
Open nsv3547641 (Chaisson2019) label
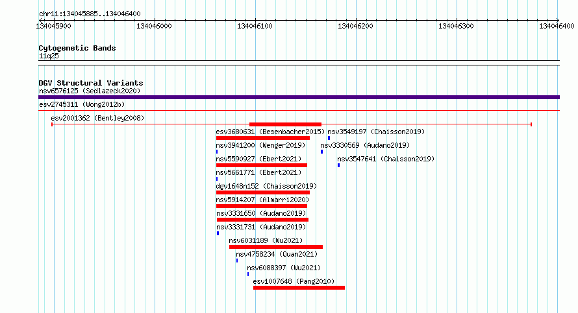[386, 159]
